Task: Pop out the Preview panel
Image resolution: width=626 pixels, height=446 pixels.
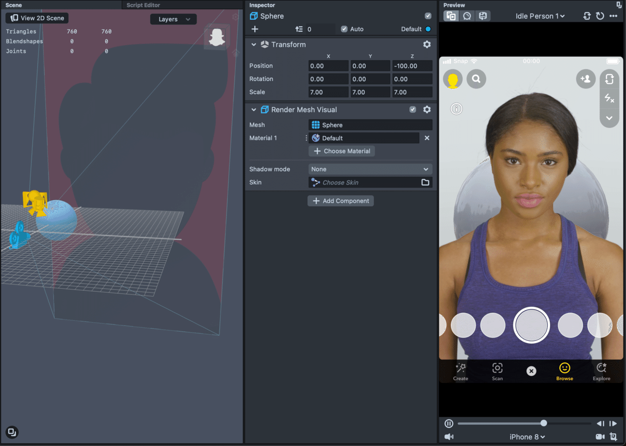Action: coord(619,5)
